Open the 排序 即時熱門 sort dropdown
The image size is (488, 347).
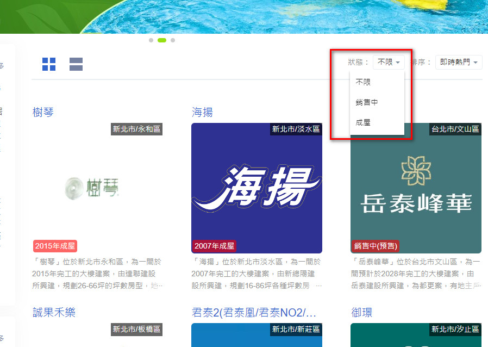coord(459,63)
